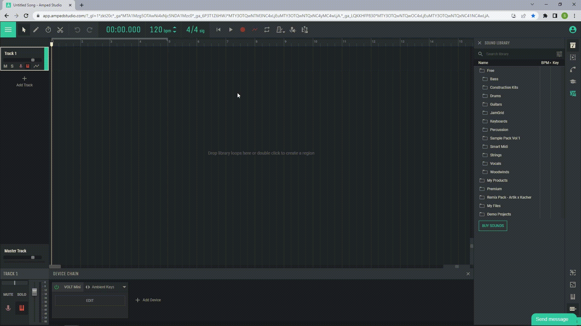
Task: Click the Record button
Action: 242,30
